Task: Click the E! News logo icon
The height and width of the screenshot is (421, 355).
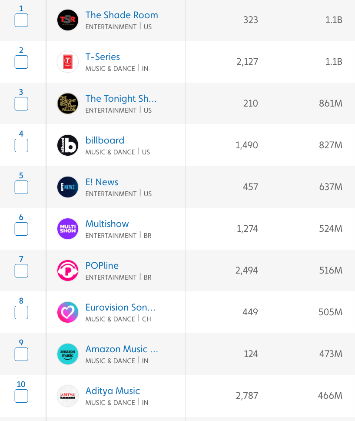Action: tap(68, 187)
